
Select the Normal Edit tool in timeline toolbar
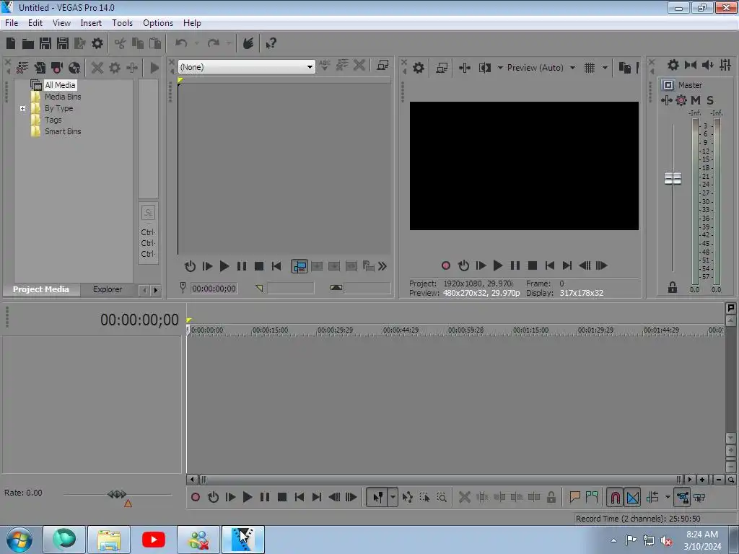378,497
